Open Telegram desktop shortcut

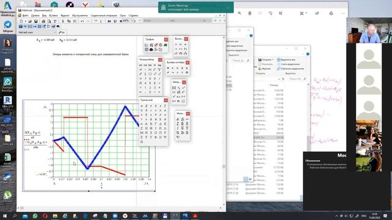coord(8,27)
